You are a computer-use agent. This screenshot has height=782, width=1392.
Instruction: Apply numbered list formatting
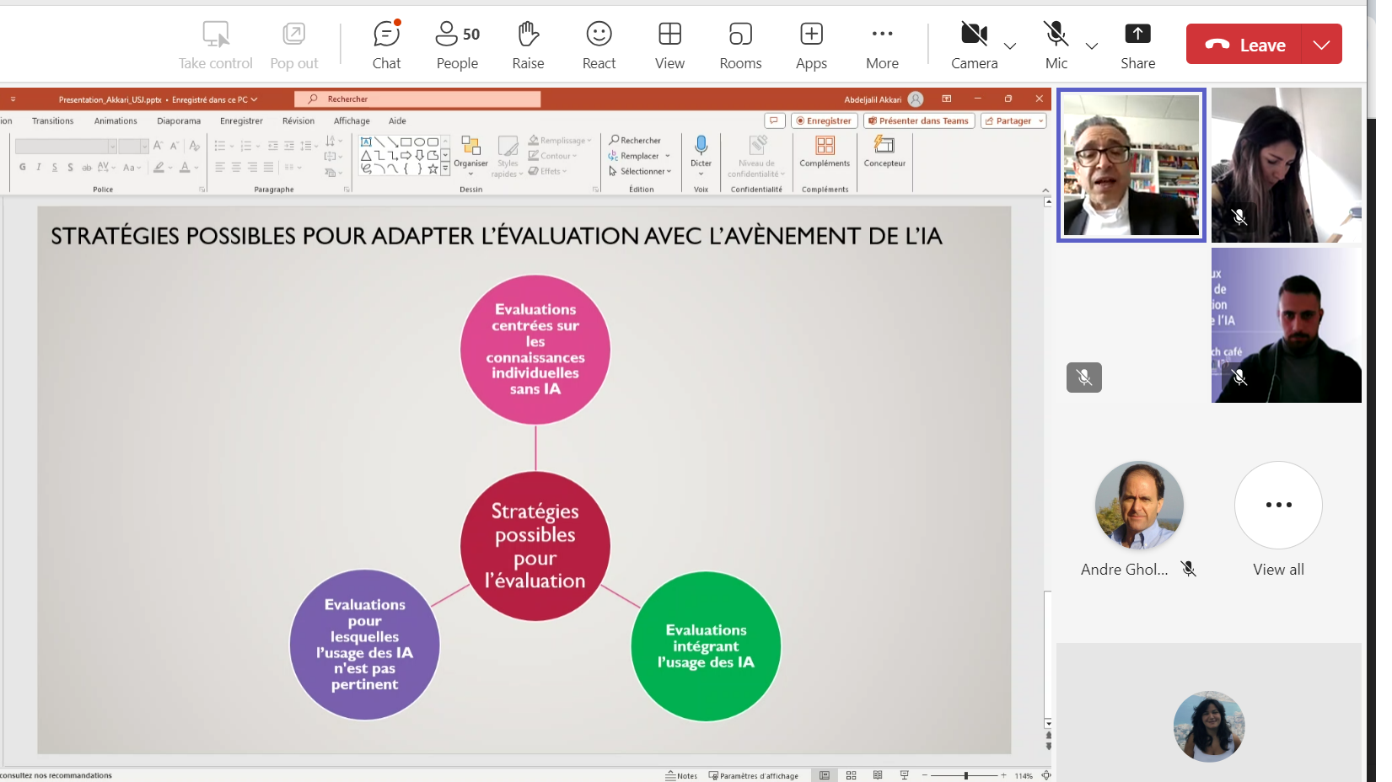[x=246, y=146]
